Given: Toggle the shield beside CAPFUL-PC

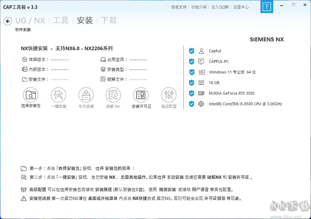Looking at the screenshot, I should [191, 61].
